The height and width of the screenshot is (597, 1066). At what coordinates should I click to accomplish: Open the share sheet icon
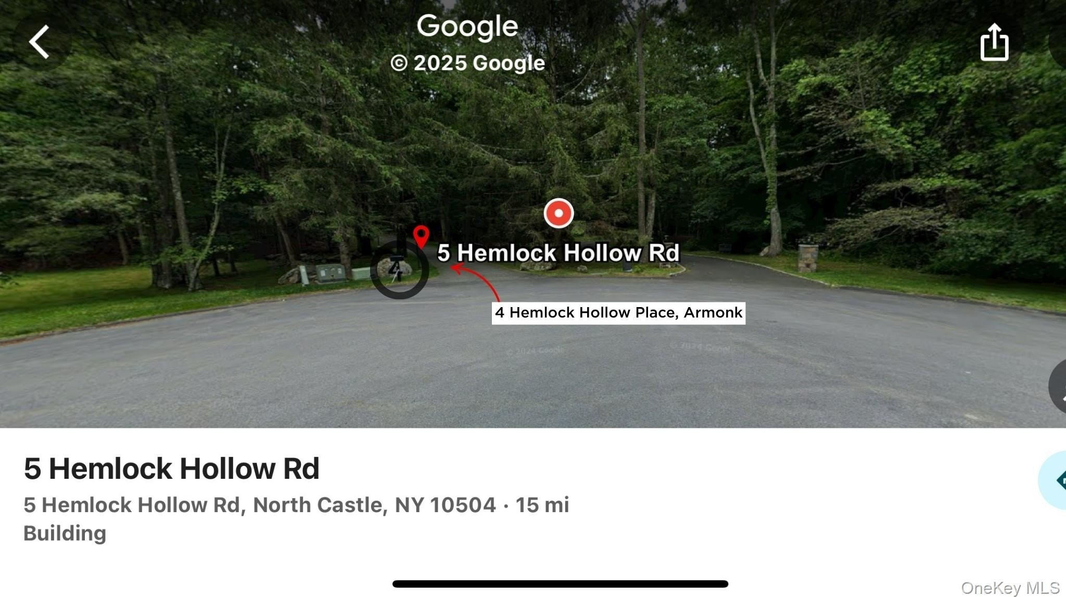pyautogui.click(x=994, y=42)
